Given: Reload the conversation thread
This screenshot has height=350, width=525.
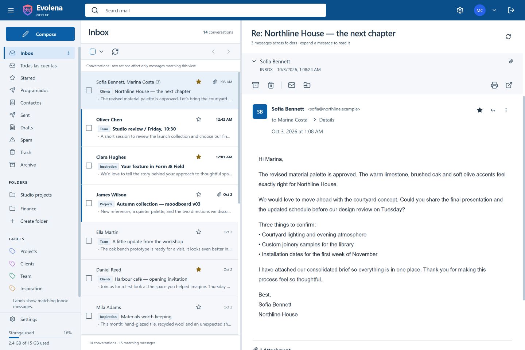Looking at the screenshot, I should [x=508, y=37].
